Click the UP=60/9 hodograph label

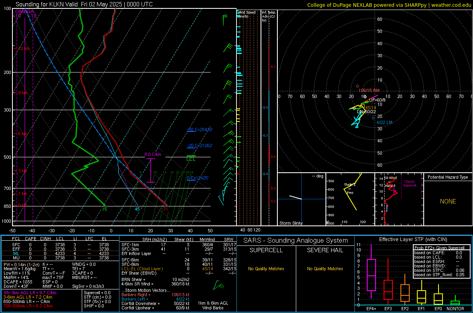[377, 100]
